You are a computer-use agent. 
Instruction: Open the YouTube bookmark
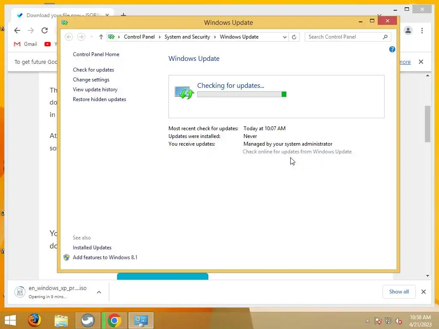[51, 44]
